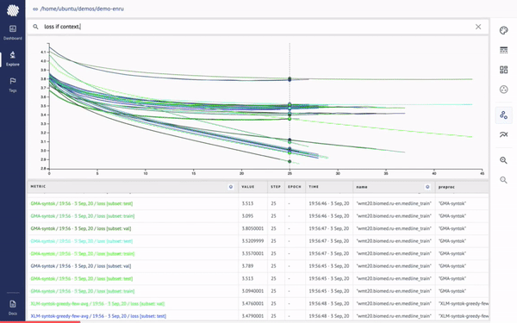The width and height of the screenshot is (517, 323).
Task: Open the chart division grid control
Action: point(503,70)
